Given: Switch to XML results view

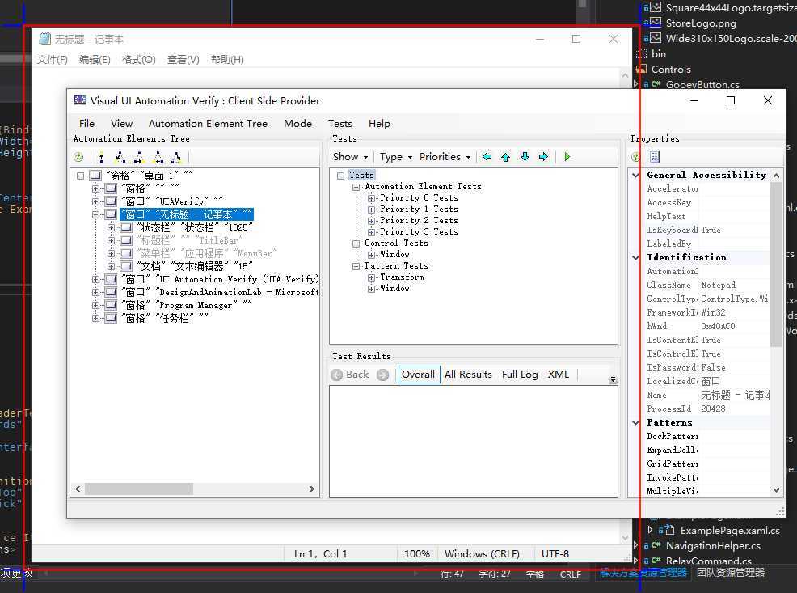Looking at the screenshot, I should tap(558, 375).
